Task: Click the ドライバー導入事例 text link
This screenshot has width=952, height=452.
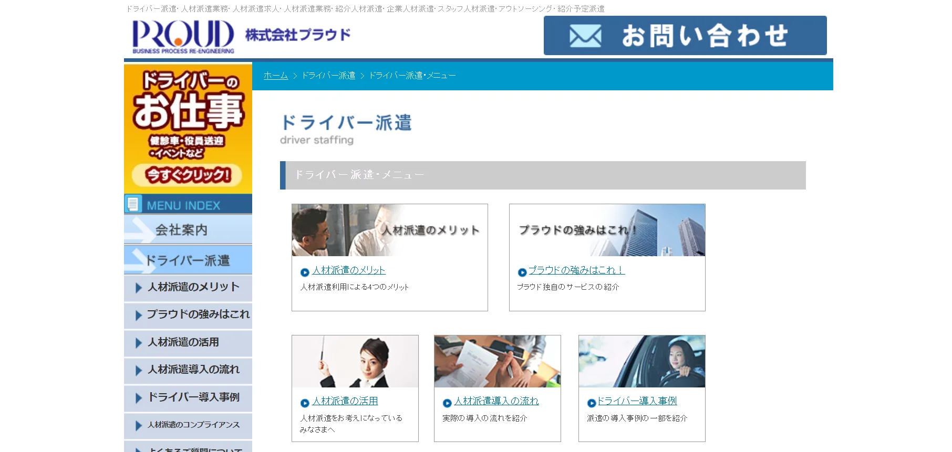Action: [637, 401]
